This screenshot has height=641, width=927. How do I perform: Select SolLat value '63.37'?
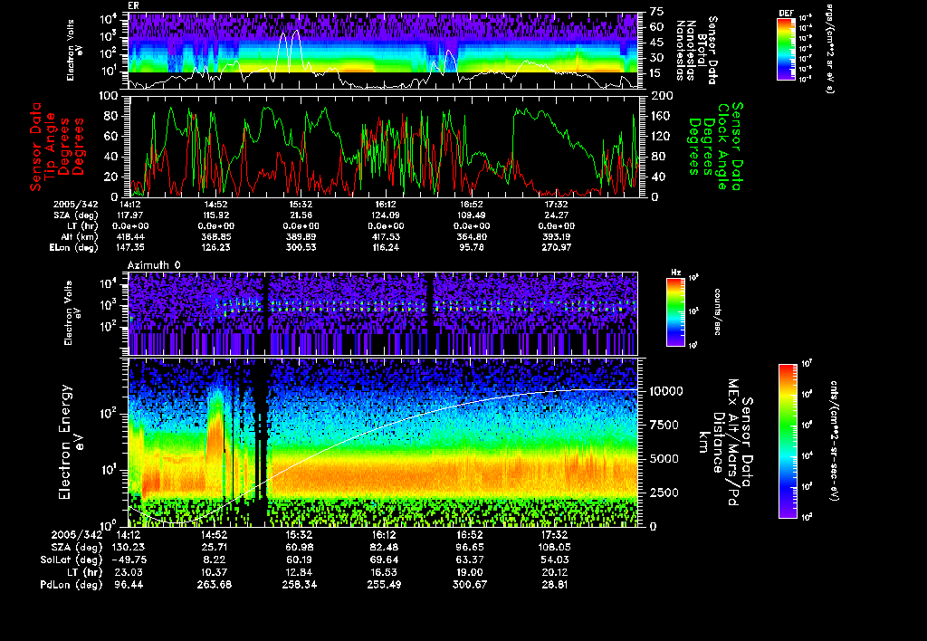point(470,560)
